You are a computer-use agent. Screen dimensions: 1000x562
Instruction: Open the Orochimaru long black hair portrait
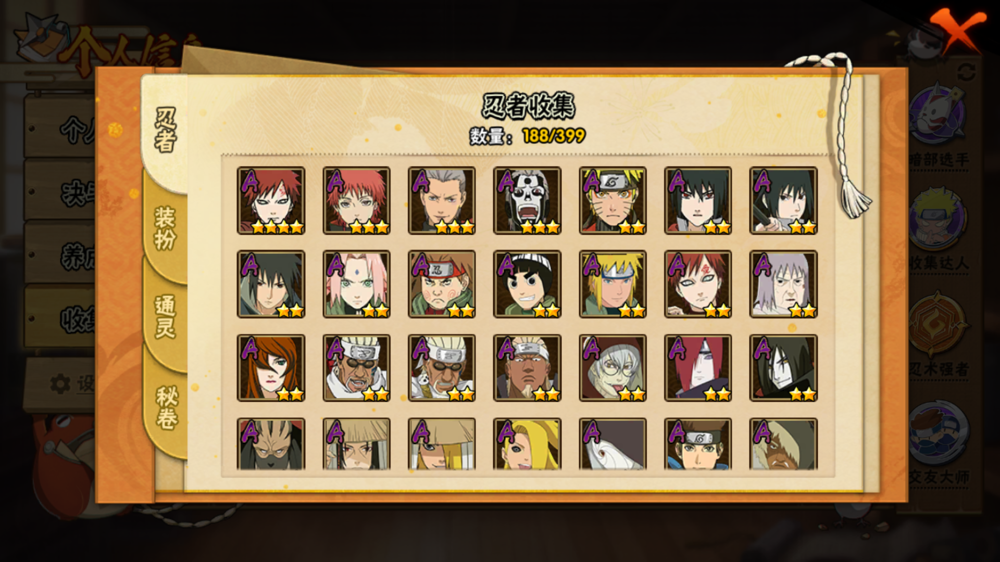pyautogui.click(x=783, y=368)
